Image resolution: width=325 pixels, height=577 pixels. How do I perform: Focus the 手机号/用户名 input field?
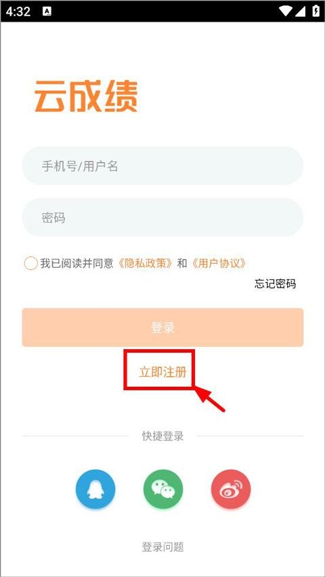162,166
